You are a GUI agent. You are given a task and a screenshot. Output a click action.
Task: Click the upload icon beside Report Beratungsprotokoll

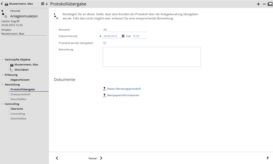click(105, 89)
